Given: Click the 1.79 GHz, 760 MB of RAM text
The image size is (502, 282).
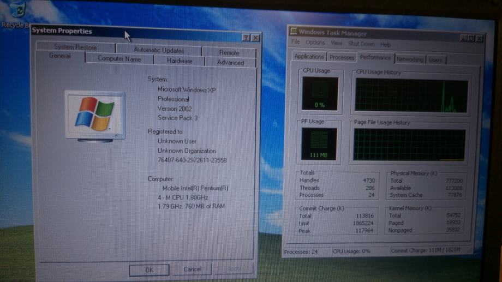Looking at the screenshot, I should coord(191,206).
